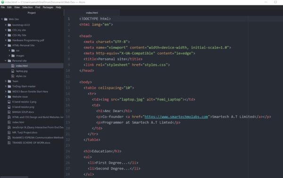
Task: Click the 'styles.css' href value in code
Action: tap(155, 65)
